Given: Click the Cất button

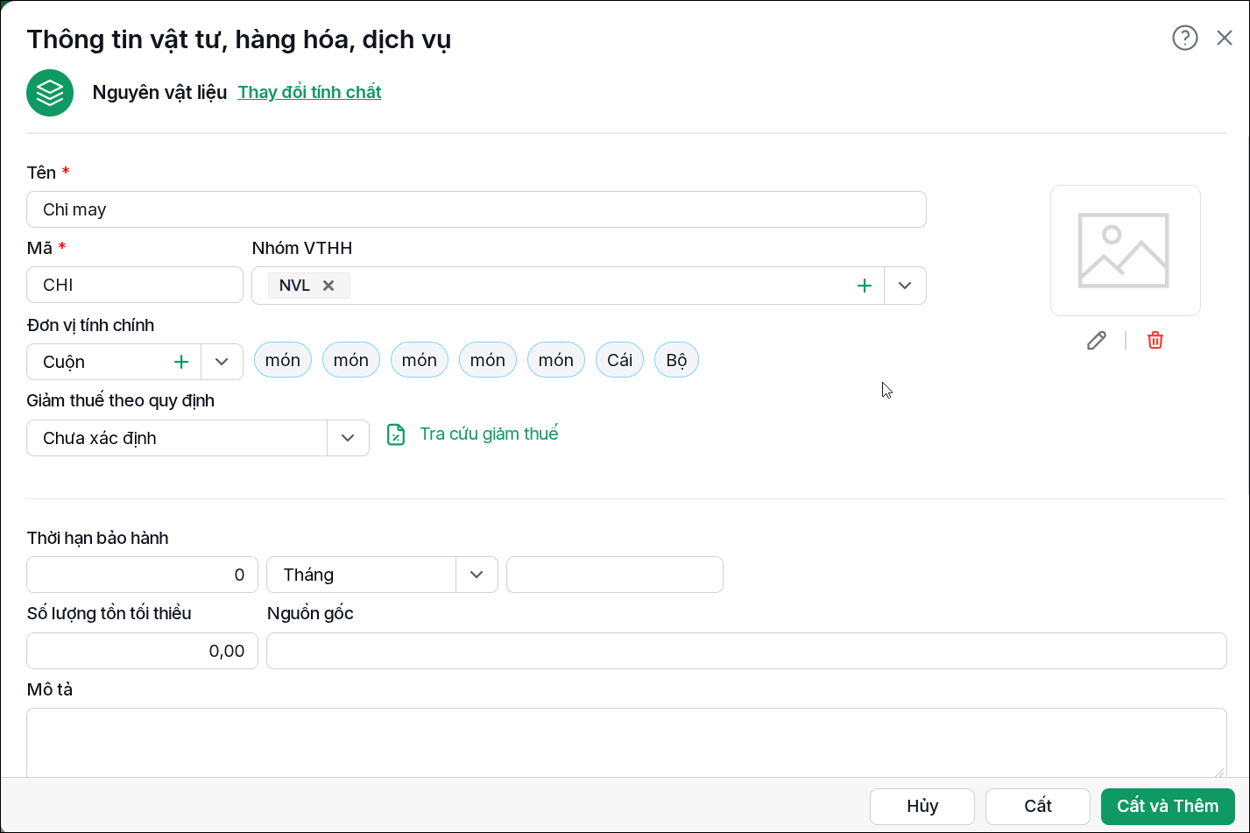Looking at the screenshot, I should [1038, 807].
